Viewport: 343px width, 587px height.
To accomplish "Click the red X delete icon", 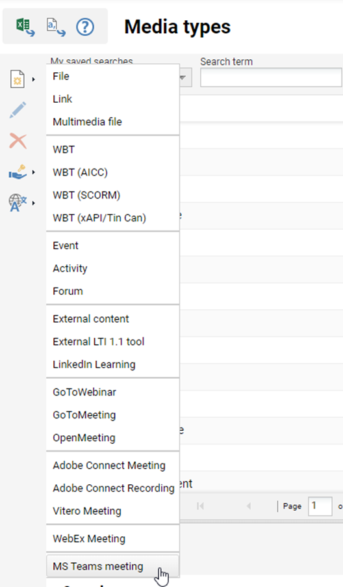I will pyautogui.click(x=18, y=141).
